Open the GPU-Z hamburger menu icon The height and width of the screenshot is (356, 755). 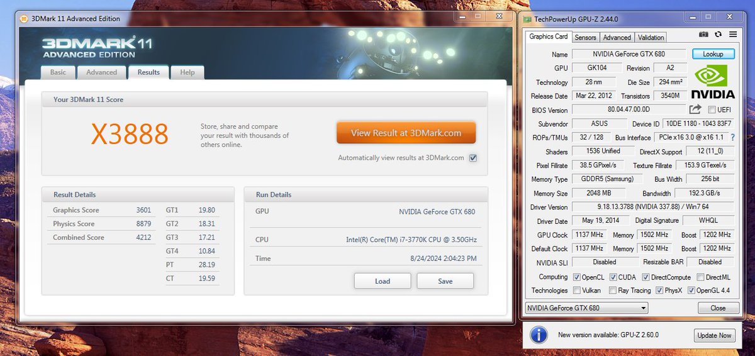click(x=732, y=35)
